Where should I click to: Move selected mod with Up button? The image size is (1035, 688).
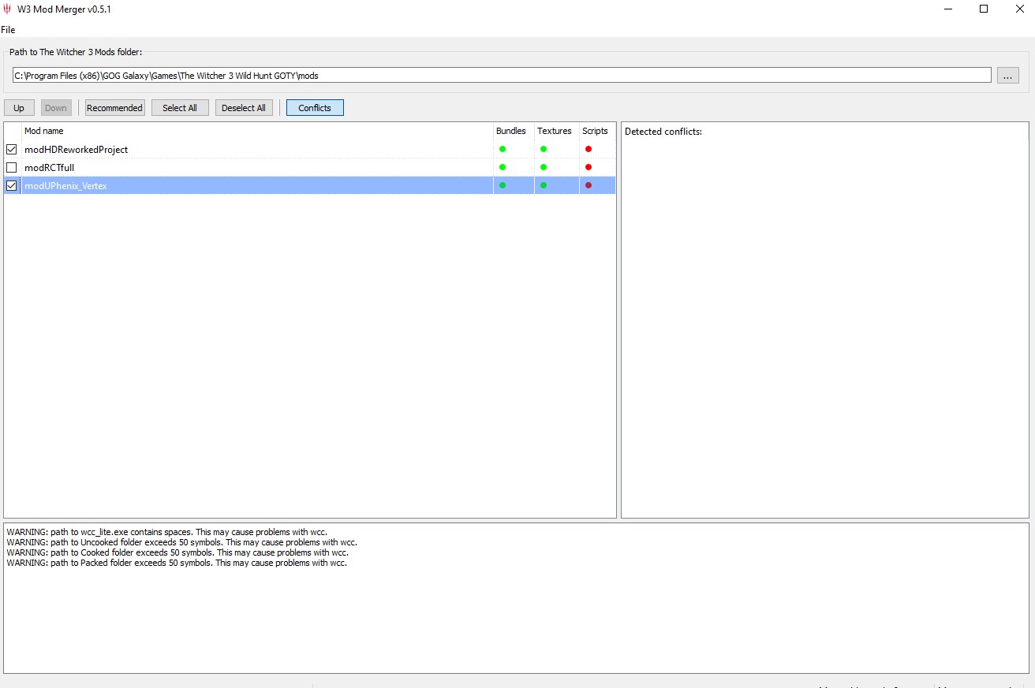[x=19, y=108]
